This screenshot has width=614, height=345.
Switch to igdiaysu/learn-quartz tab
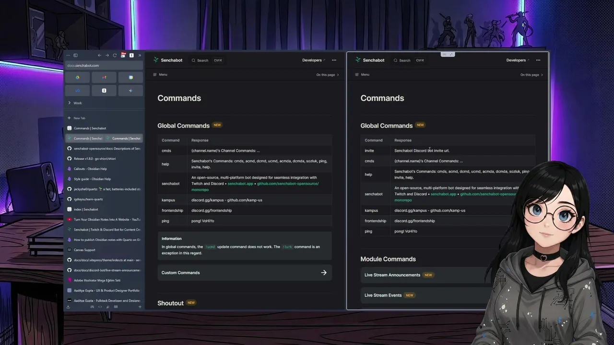(x=104, y=199)
